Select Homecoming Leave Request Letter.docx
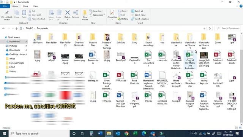The height and width of the screenshot is (137, 243). point(148,80)
